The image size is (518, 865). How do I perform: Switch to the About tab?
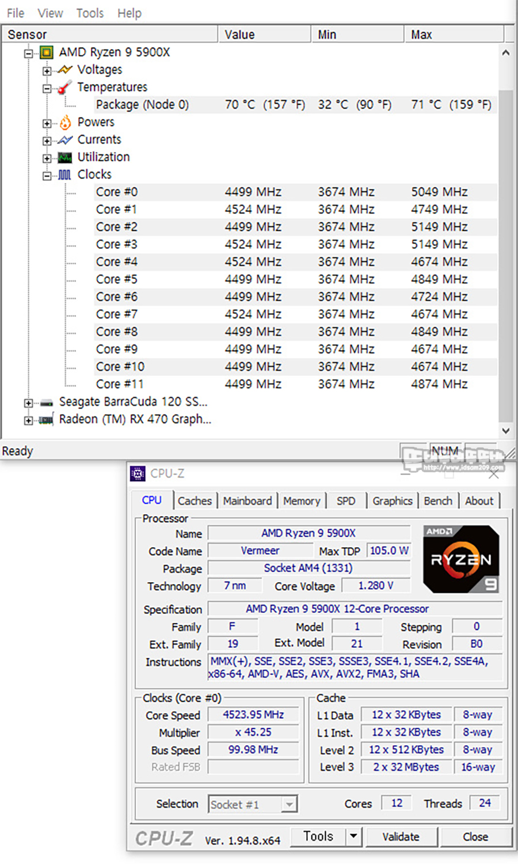pyautogui.click(x=479, y=501)
